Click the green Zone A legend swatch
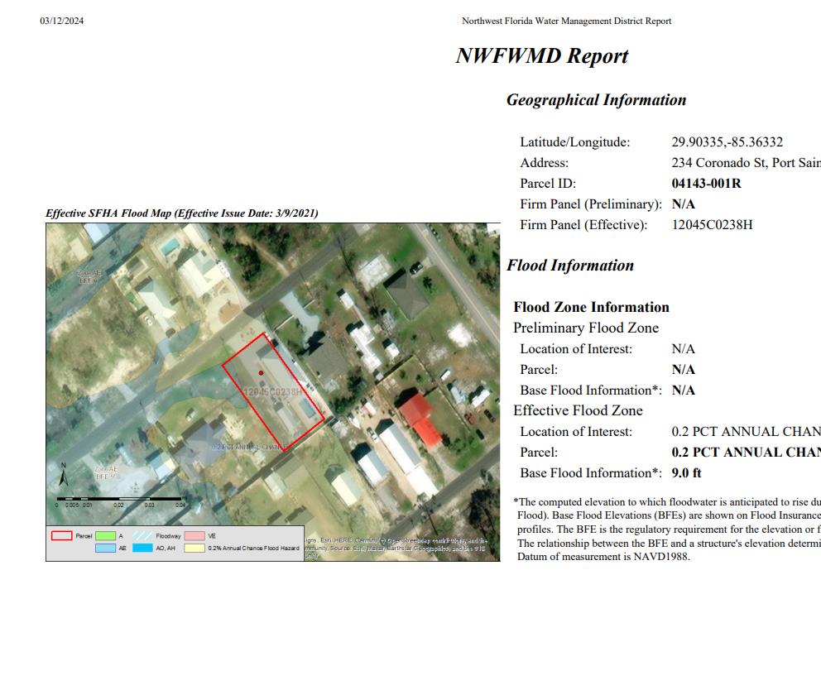 point(105,536)
